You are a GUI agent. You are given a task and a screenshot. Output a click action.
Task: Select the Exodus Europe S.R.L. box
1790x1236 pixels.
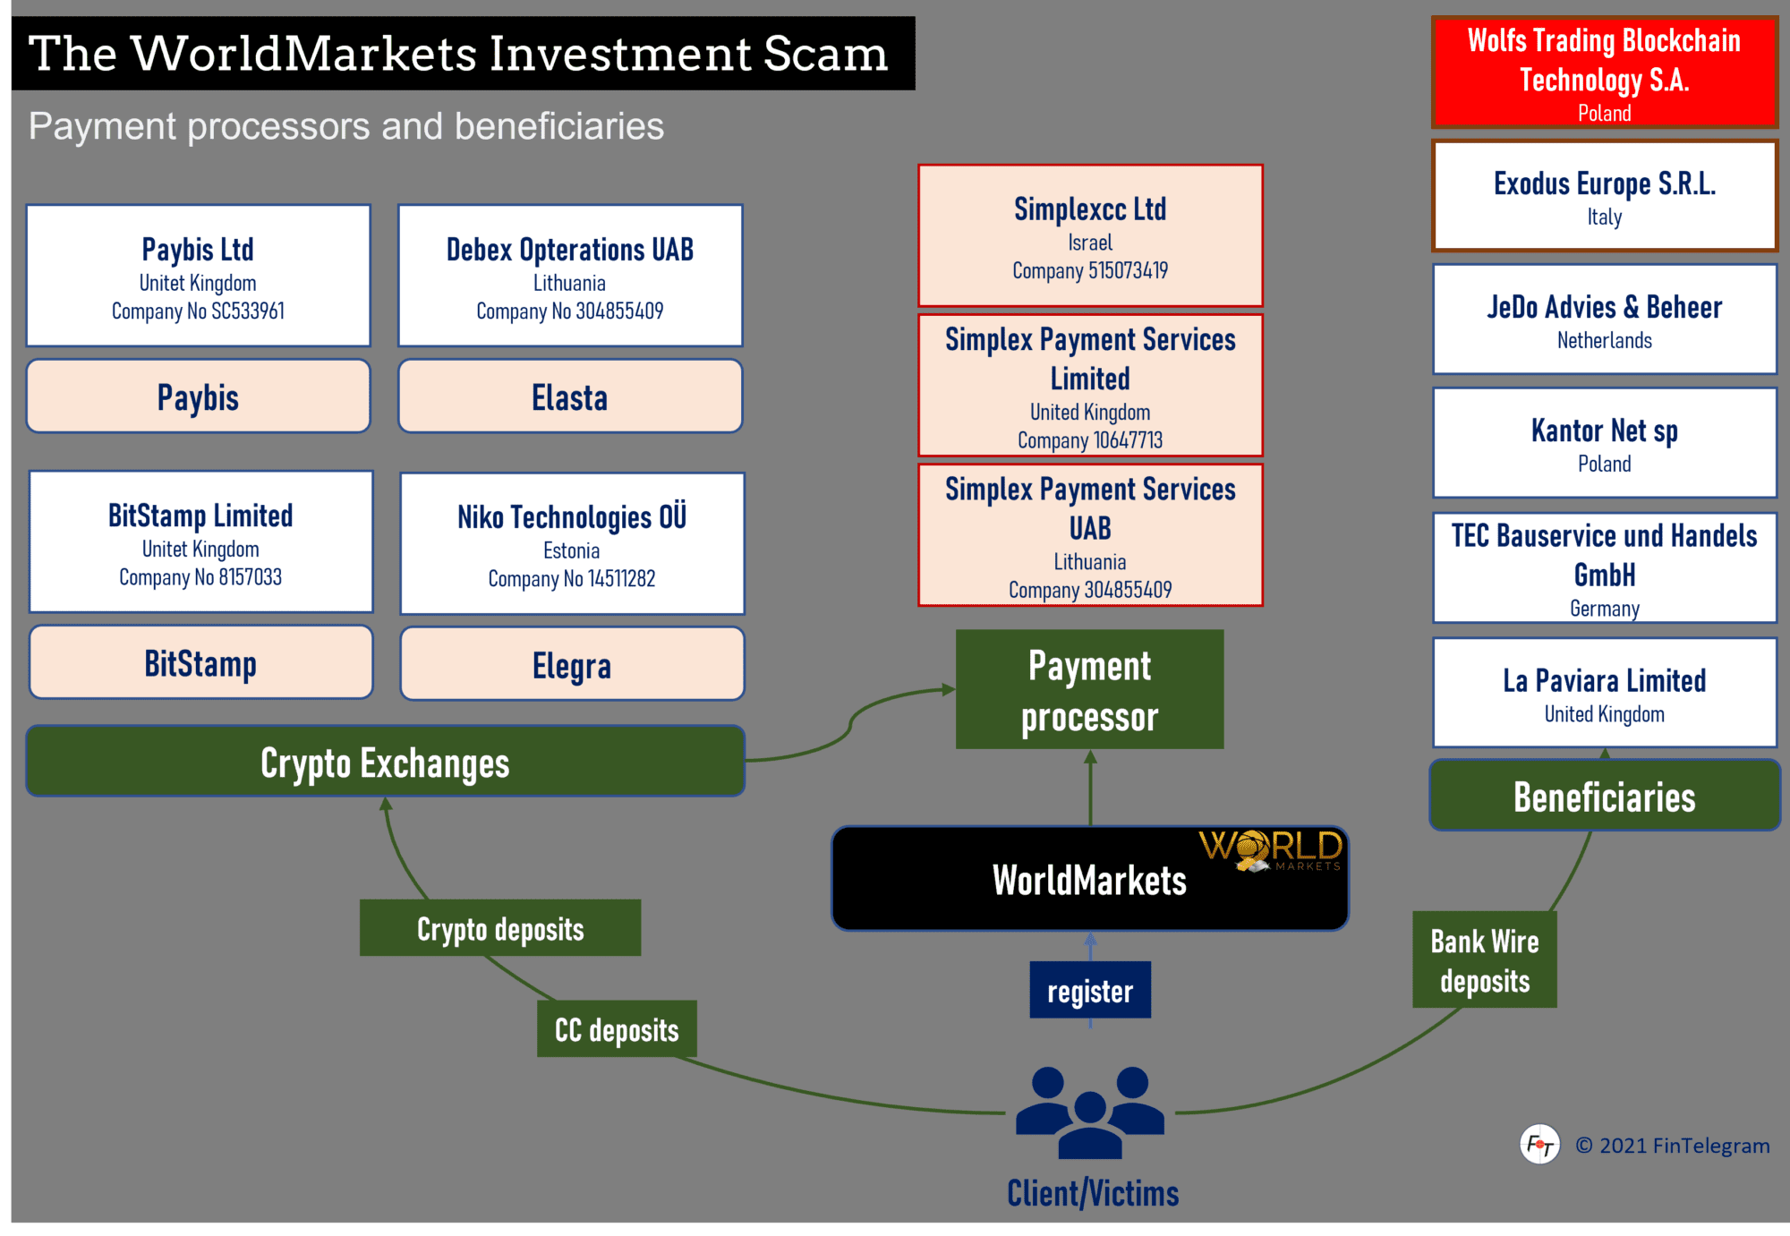(x=1605, y=196)
